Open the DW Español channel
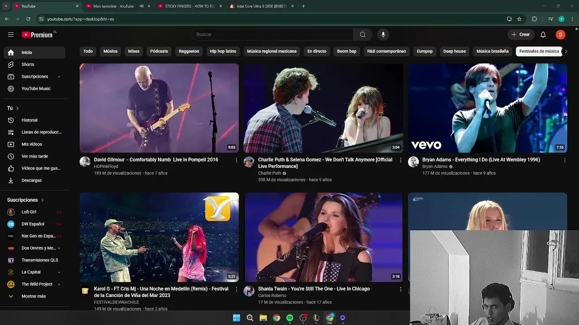The image size is (579, 325). (x=34, y=224)
